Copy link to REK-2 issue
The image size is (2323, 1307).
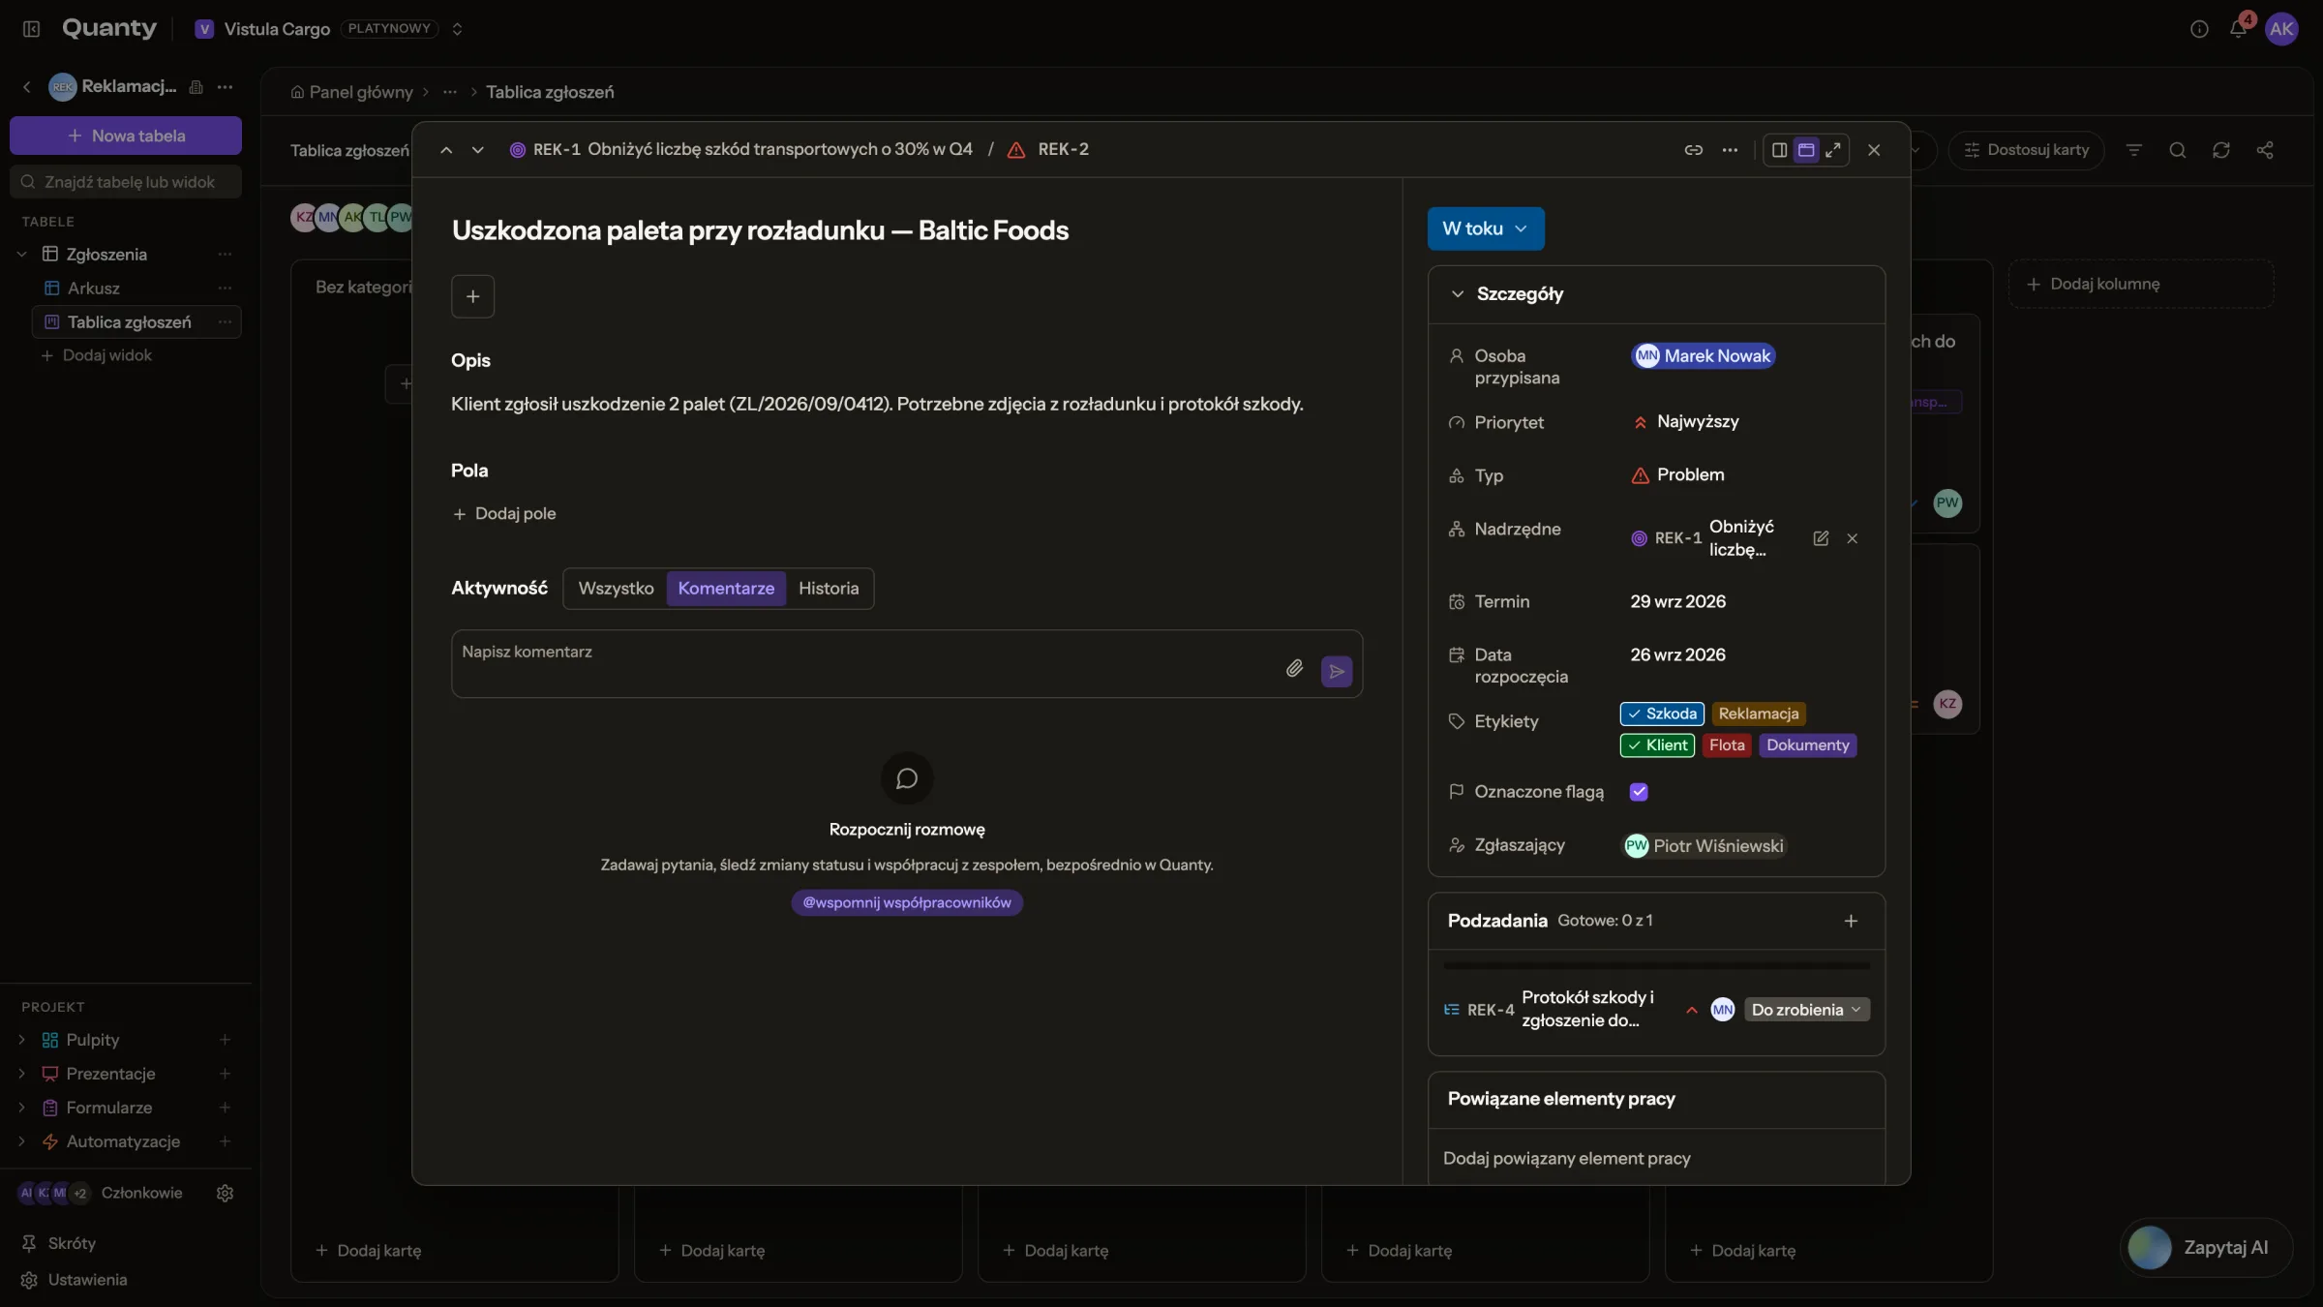(x=1693, y=150)
